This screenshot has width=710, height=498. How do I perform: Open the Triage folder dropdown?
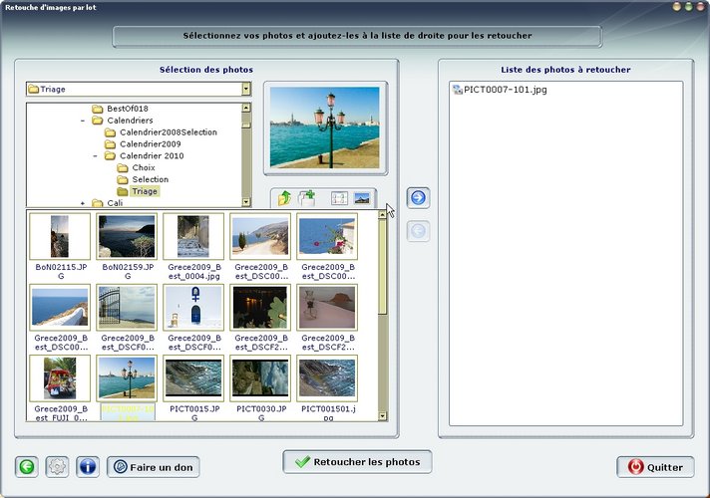coord(245,90)
